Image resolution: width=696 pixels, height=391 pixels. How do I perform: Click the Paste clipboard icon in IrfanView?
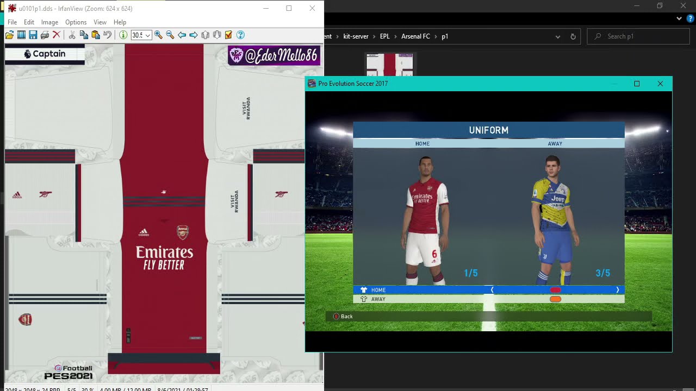[96, 35]
